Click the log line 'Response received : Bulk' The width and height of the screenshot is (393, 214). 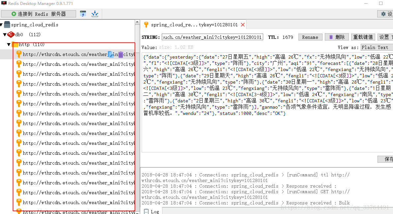pos(246,203)
